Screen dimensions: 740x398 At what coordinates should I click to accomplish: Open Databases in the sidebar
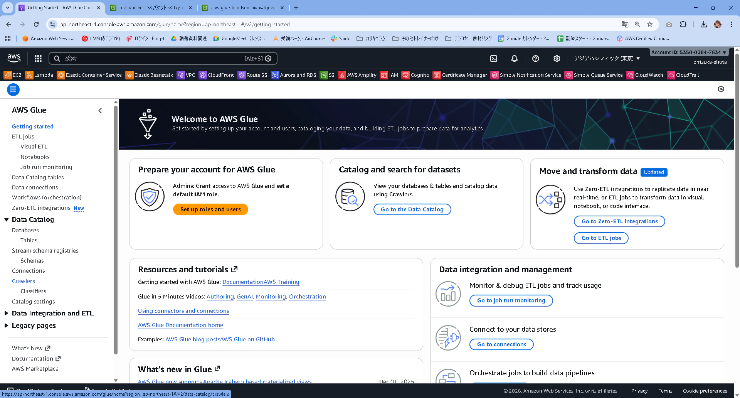(x=25, y=230)
